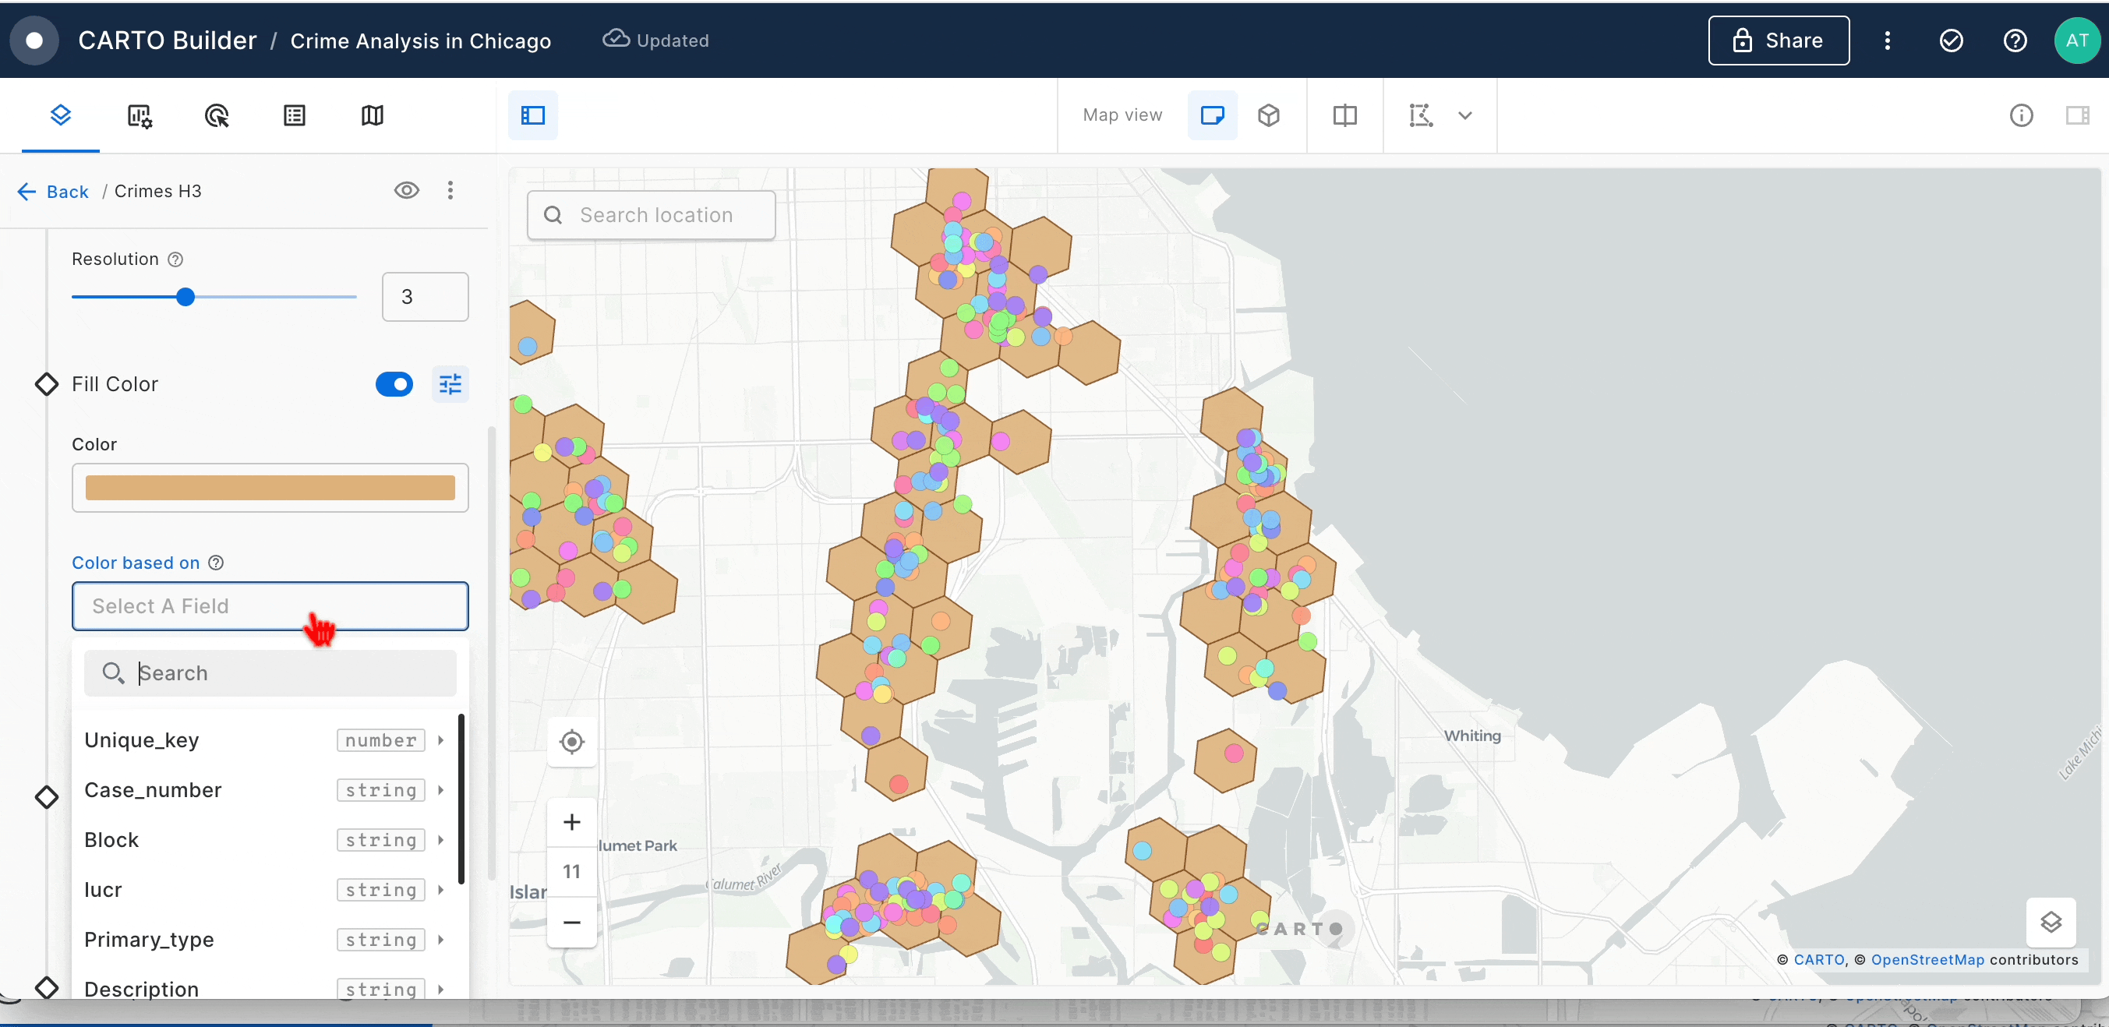Click the zoom level 11 indicator
2109x1027 pixels.
(571, 873)
